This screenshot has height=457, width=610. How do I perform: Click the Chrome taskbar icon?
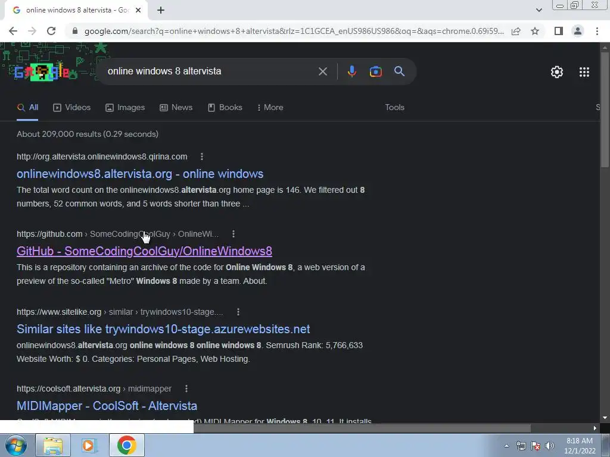[127, 445]
